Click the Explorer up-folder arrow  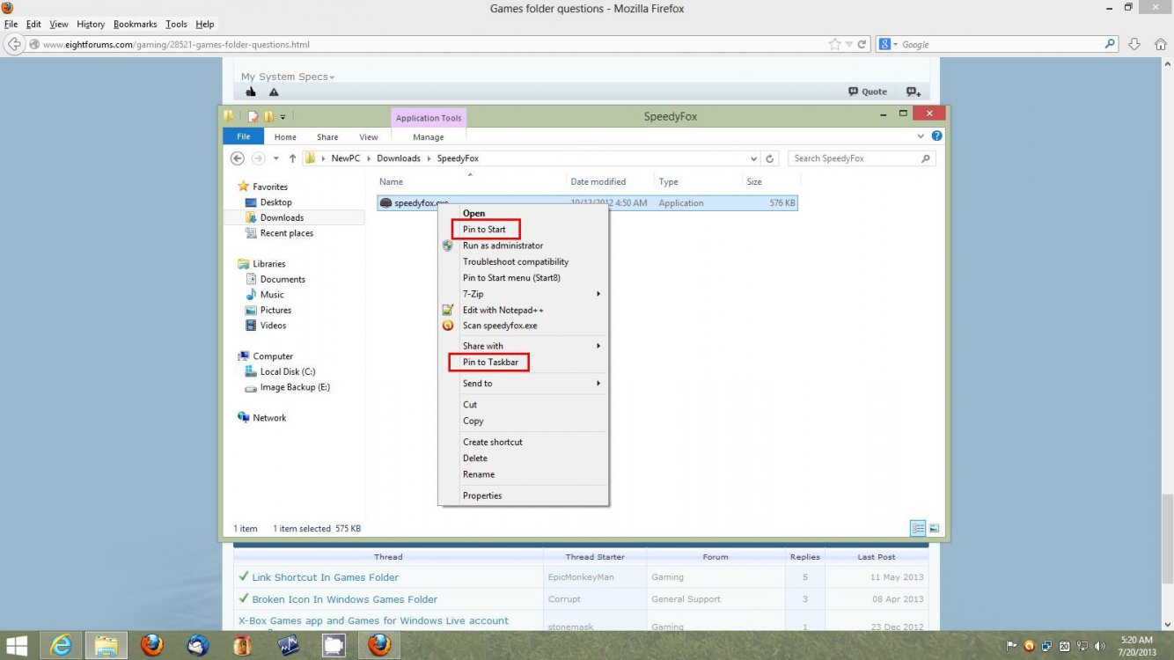click(292, 158)
